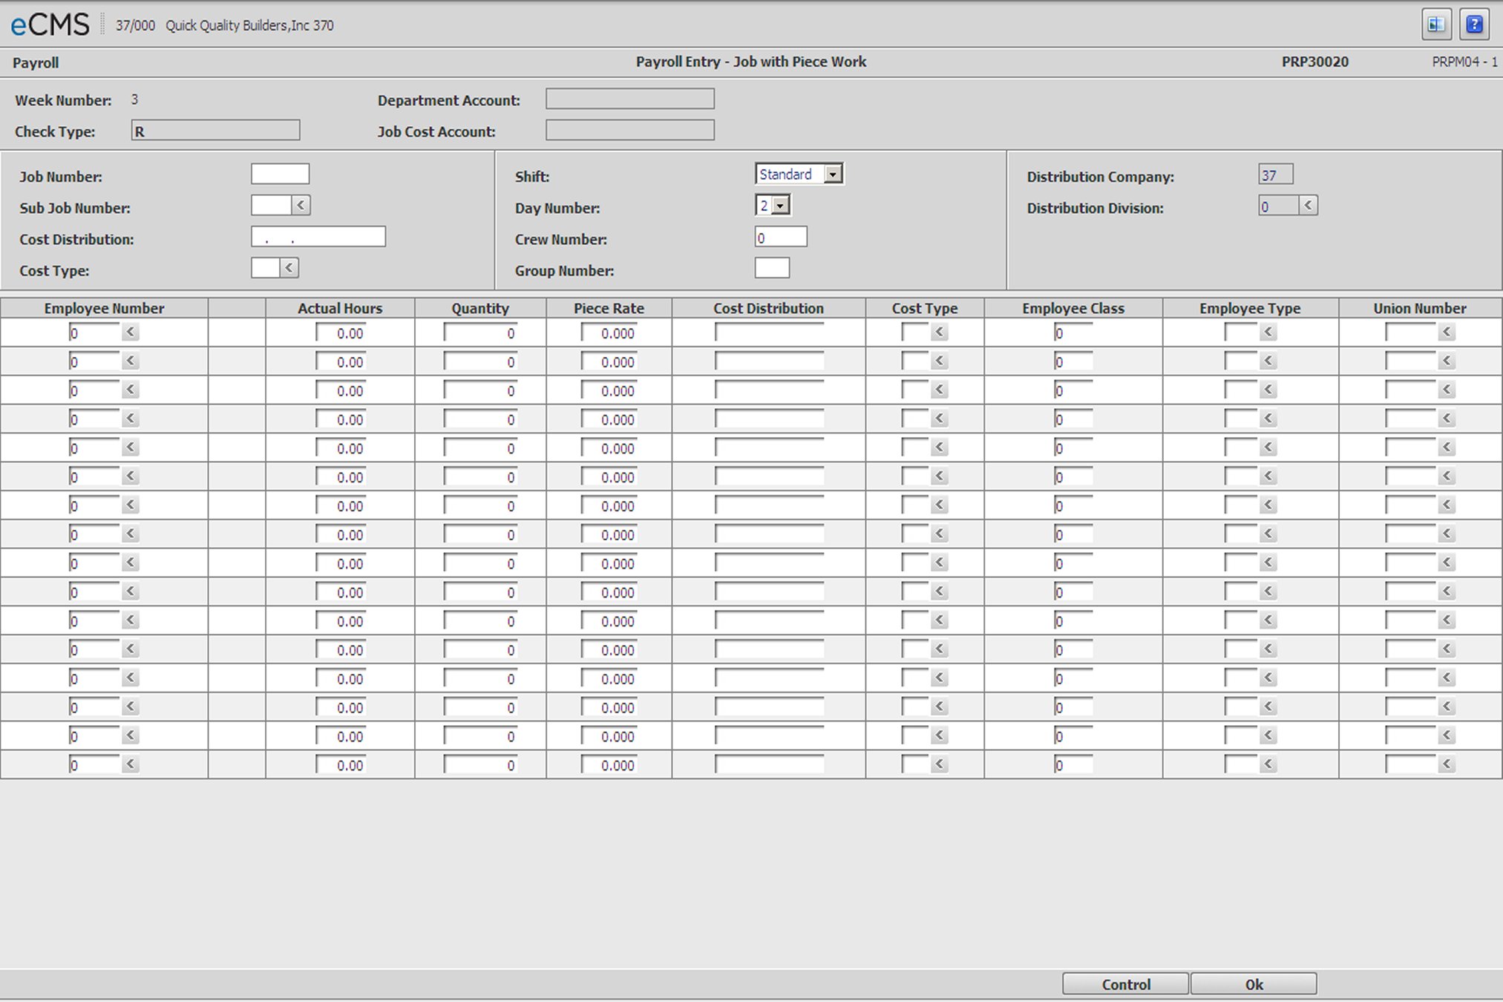The height and width of the screenshot is (1002, 1503).
Task: Open Employee Number lookup in the third grid row
Action: click(x=131, y=390)
